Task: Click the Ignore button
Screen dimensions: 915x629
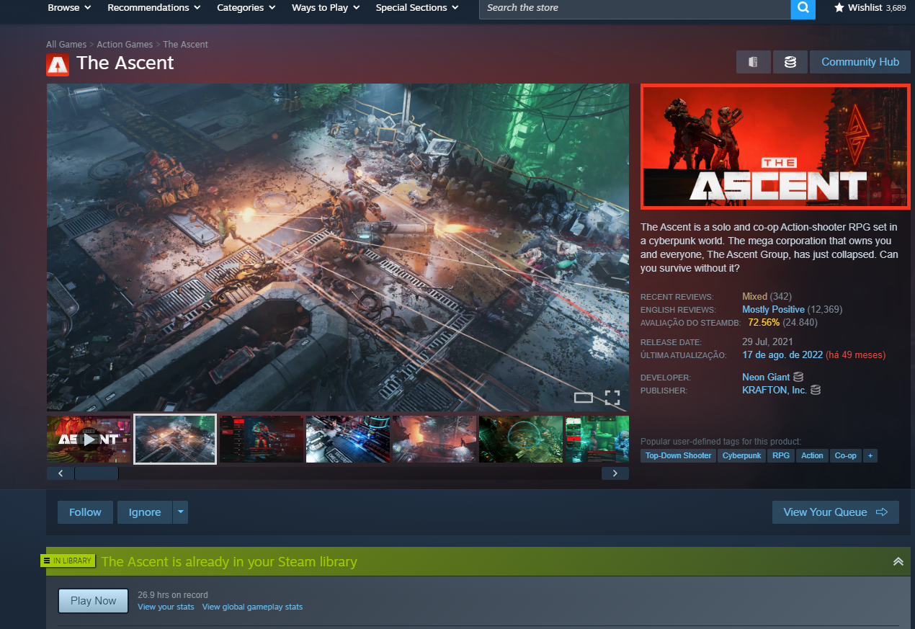Action: click(x=145, y=512)
